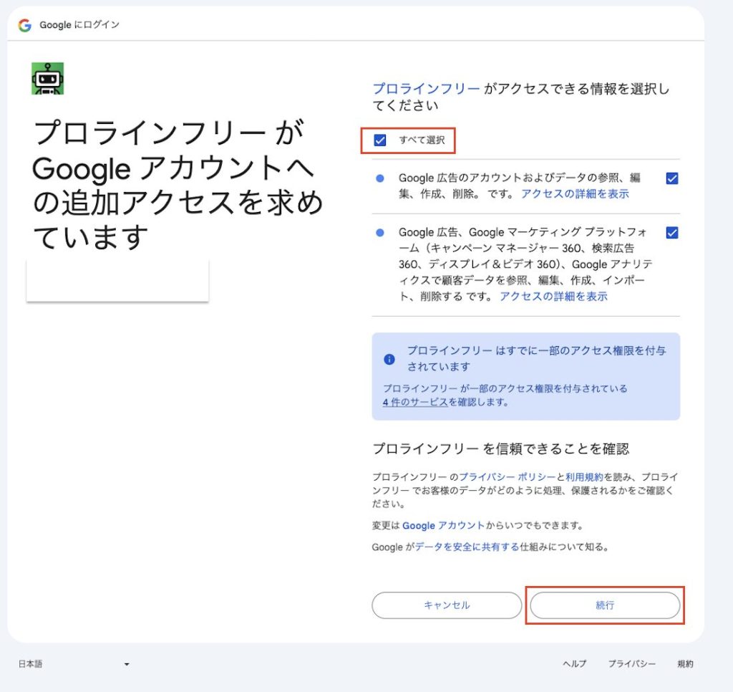Open プロラインフリー link in permissions heading
Viewport: 733px width, 692px height.
426,88
